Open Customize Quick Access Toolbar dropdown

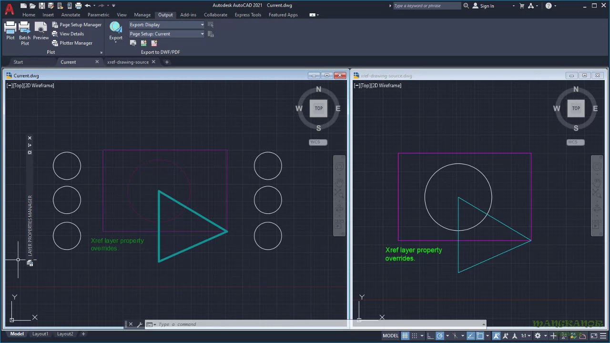(x=113, y=6)
